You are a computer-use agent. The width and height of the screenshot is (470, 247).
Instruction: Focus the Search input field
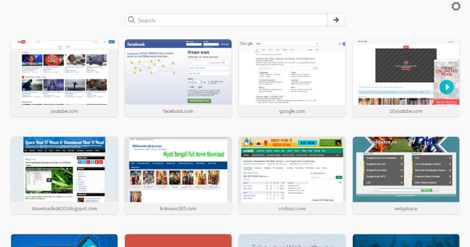[226, 20]
